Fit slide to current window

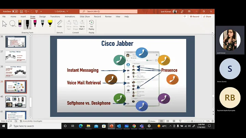tap(213, 121)
